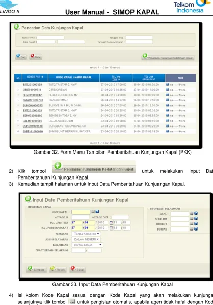Image resolution: width=213 pixels, height=305 pixels.
Task: Open PKK link SEN601000290
Action: click(33, 116)
